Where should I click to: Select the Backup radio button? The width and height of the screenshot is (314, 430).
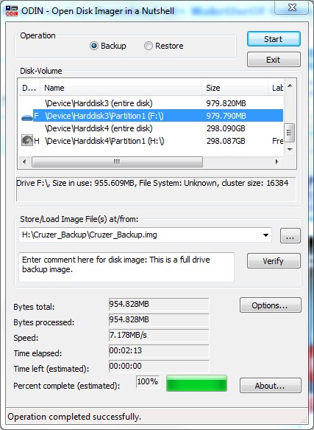94,46
